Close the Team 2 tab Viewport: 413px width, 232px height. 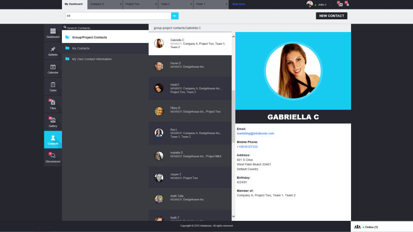click(x=191, y=4)
